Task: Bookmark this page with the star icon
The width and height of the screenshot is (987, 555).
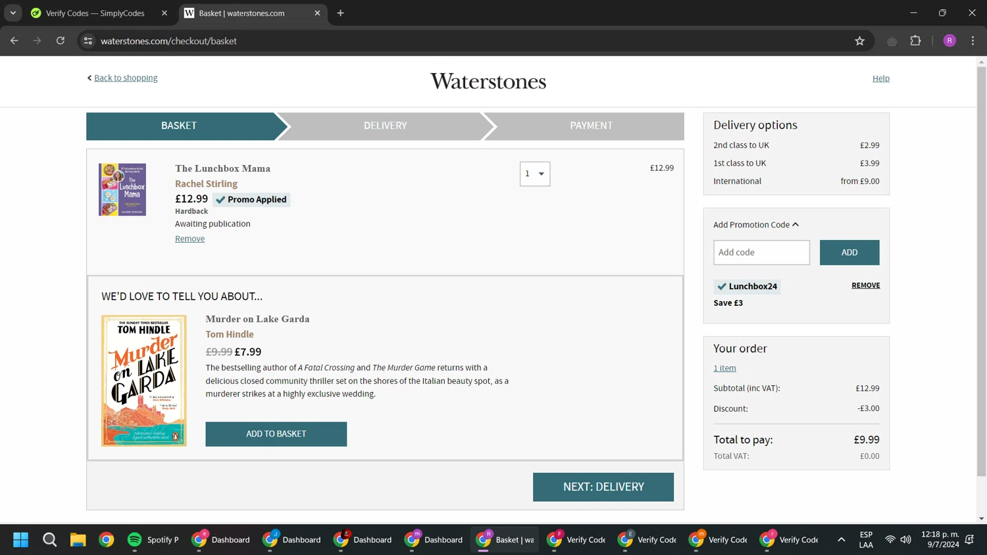Action: (x=859, y=41)
